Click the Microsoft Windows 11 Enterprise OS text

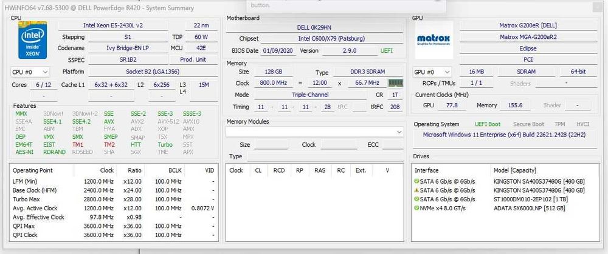[504, 135]
